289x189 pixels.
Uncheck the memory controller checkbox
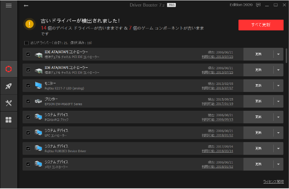click(x=28, y=164)
